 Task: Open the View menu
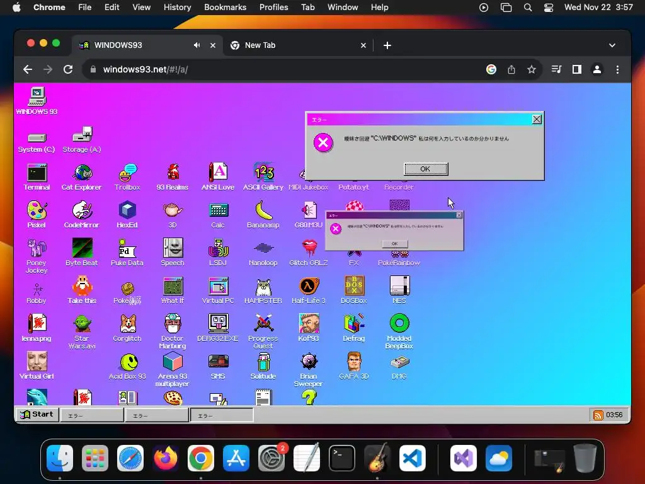(141, 7)
